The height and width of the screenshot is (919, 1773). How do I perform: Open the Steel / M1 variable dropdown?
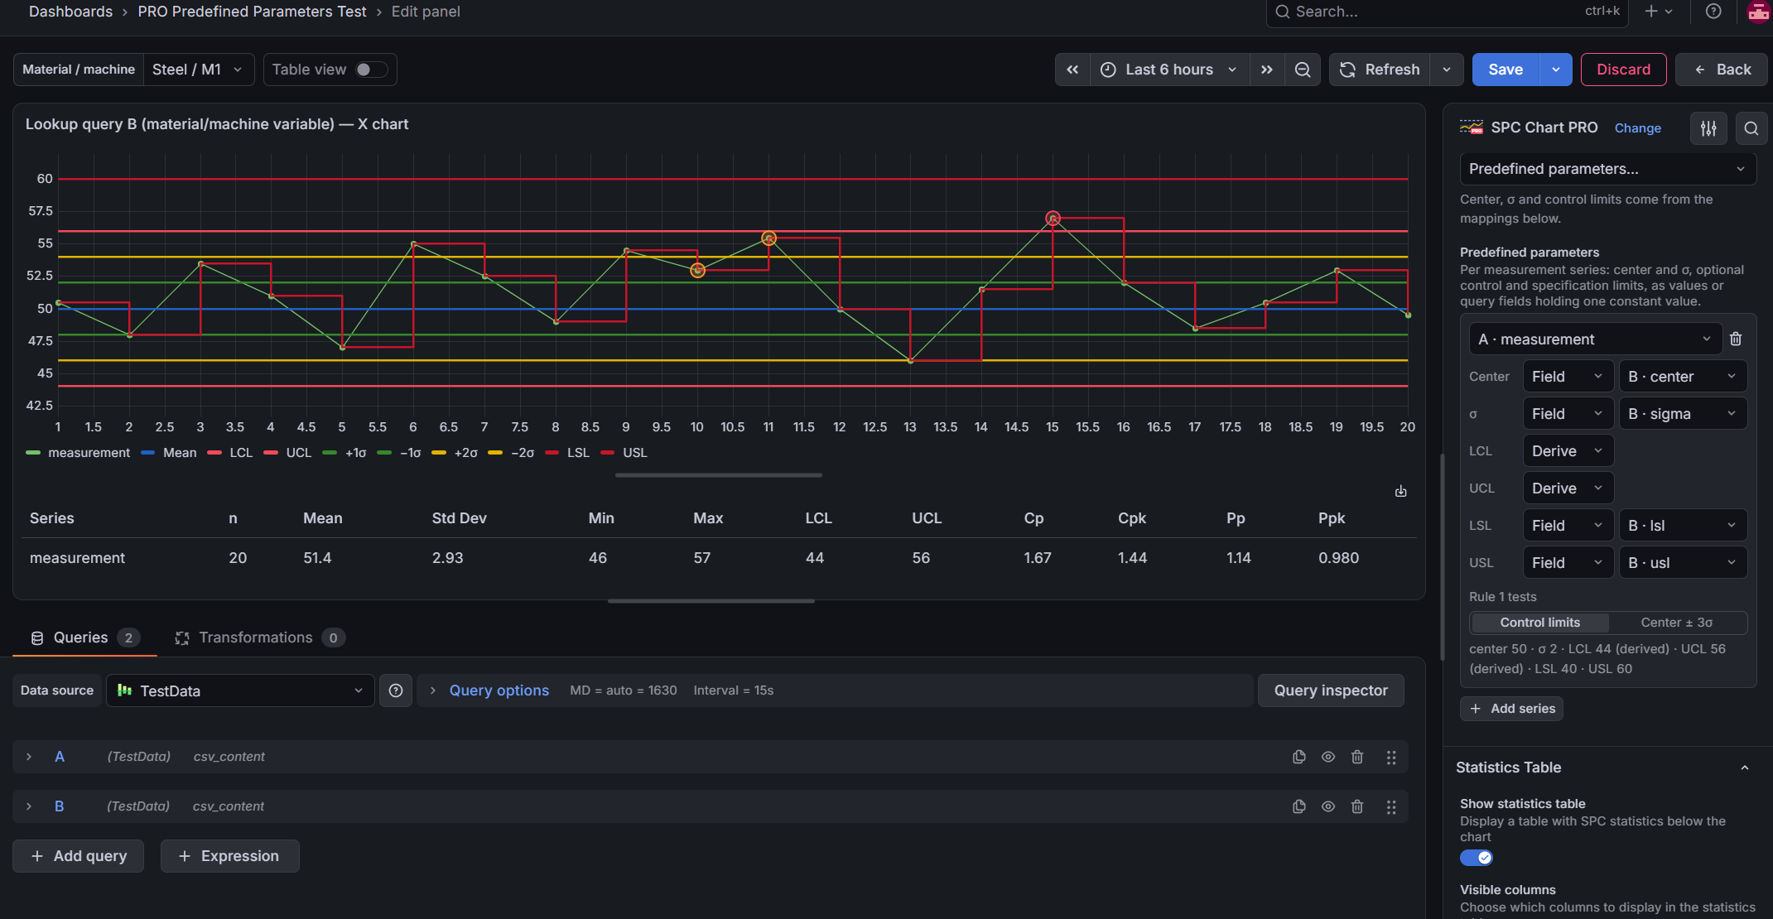[x=197, y=70]
